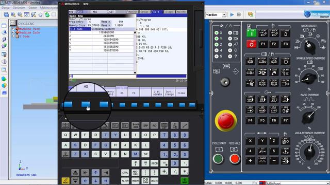Switch to the Setup screen tab
Viewport: 330px width, 185px height.
pos(144,12)
